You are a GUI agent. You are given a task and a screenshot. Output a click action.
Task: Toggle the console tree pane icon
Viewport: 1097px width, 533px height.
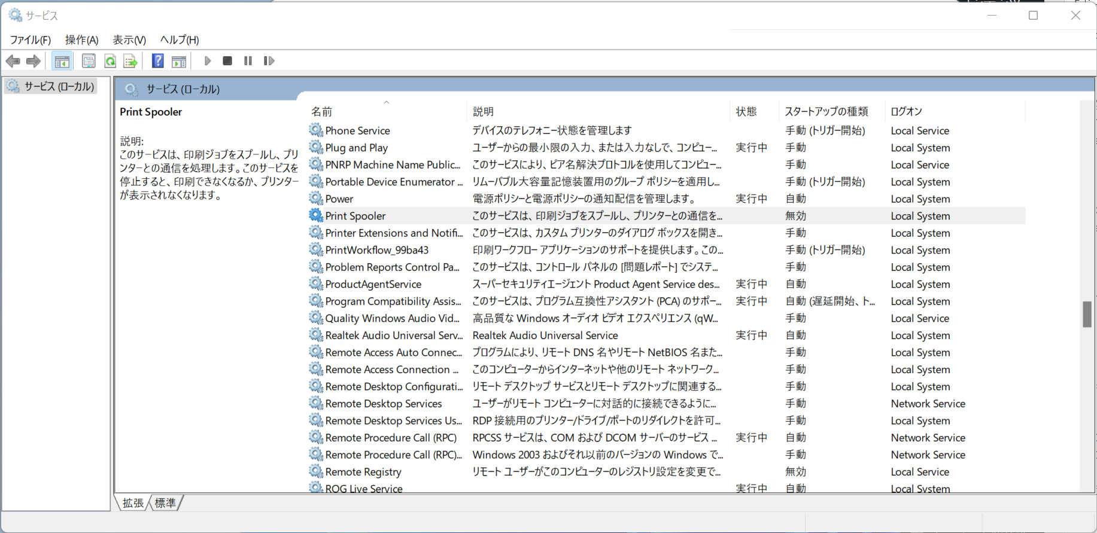(x=62, y=61)
